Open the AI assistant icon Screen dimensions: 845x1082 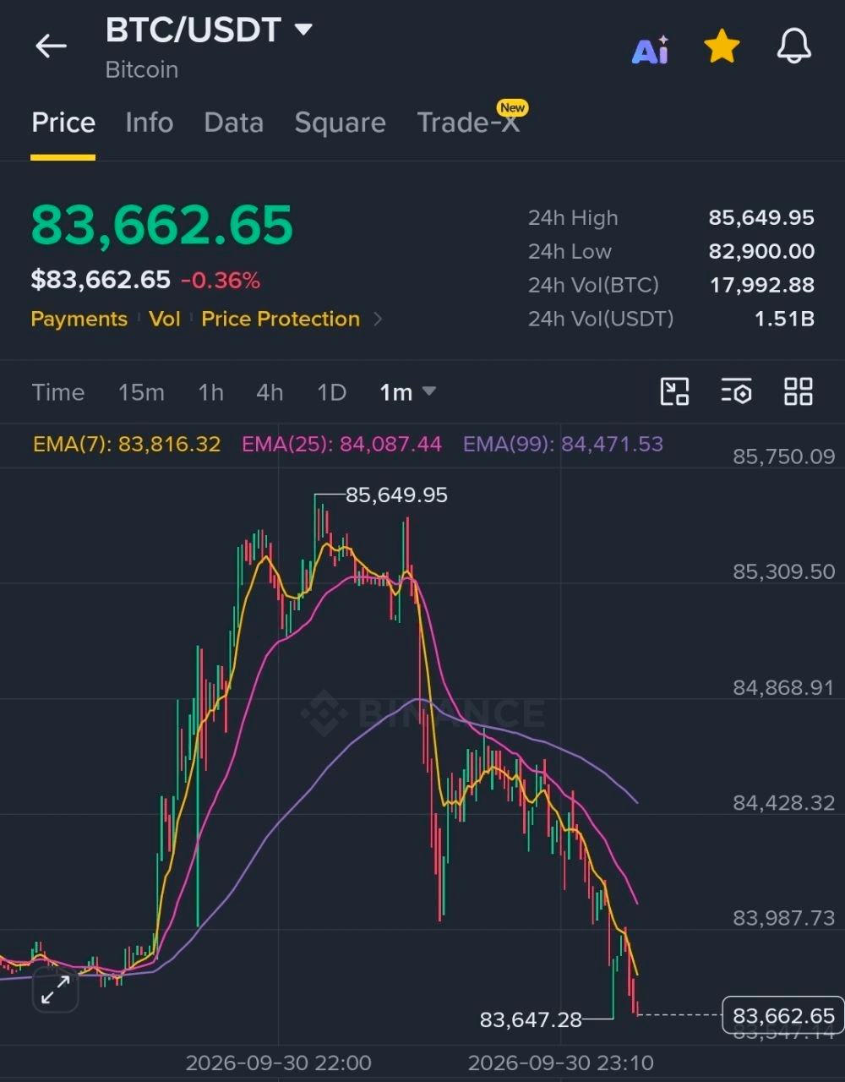(651, 50)
